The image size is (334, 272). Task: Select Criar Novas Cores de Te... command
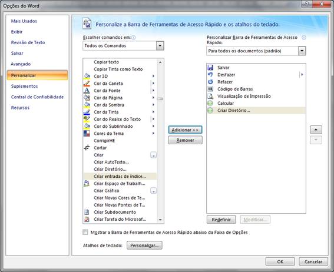tap(120, 198)
